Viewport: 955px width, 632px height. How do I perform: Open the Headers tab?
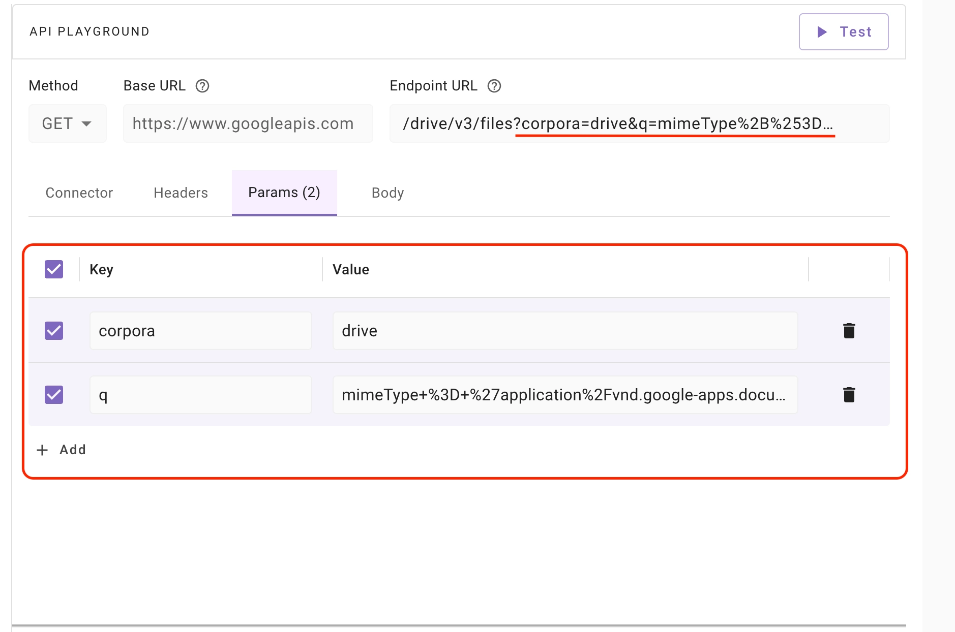click(181, 193)
